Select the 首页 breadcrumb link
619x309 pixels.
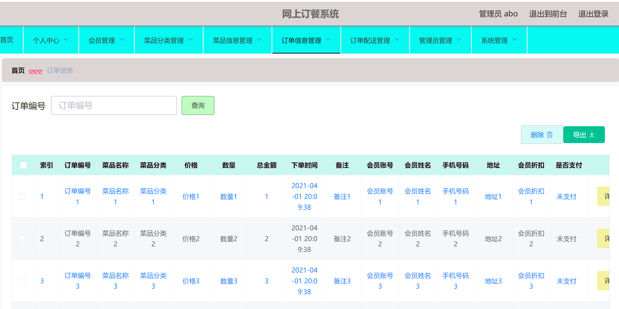point(18,71)
